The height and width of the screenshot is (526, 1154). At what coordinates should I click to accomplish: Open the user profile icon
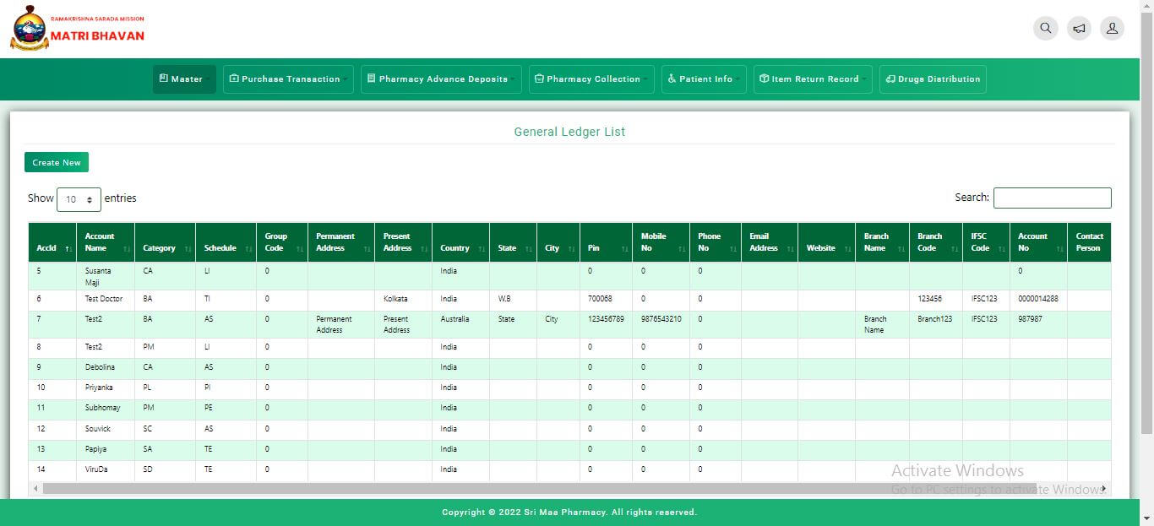(1113, 28)
